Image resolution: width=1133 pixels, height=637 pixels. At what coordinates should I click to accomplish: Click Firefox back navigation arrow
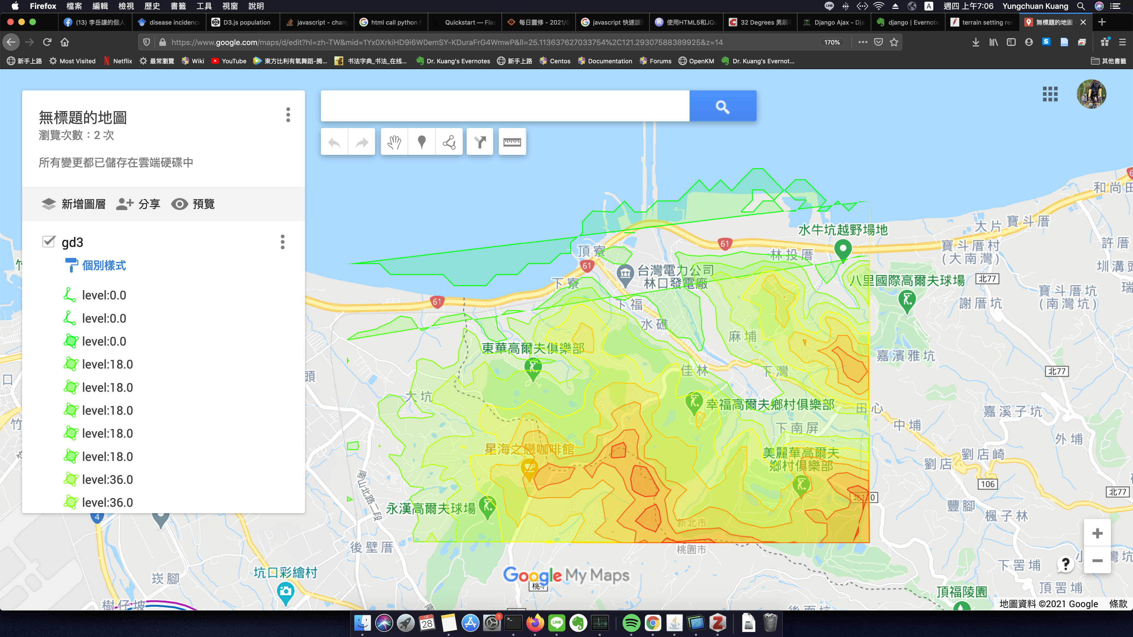pos(11,42)
